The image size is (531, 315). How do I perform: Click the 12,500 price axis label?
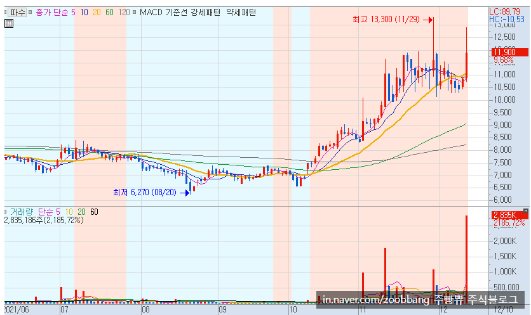(x=504, y=37)
